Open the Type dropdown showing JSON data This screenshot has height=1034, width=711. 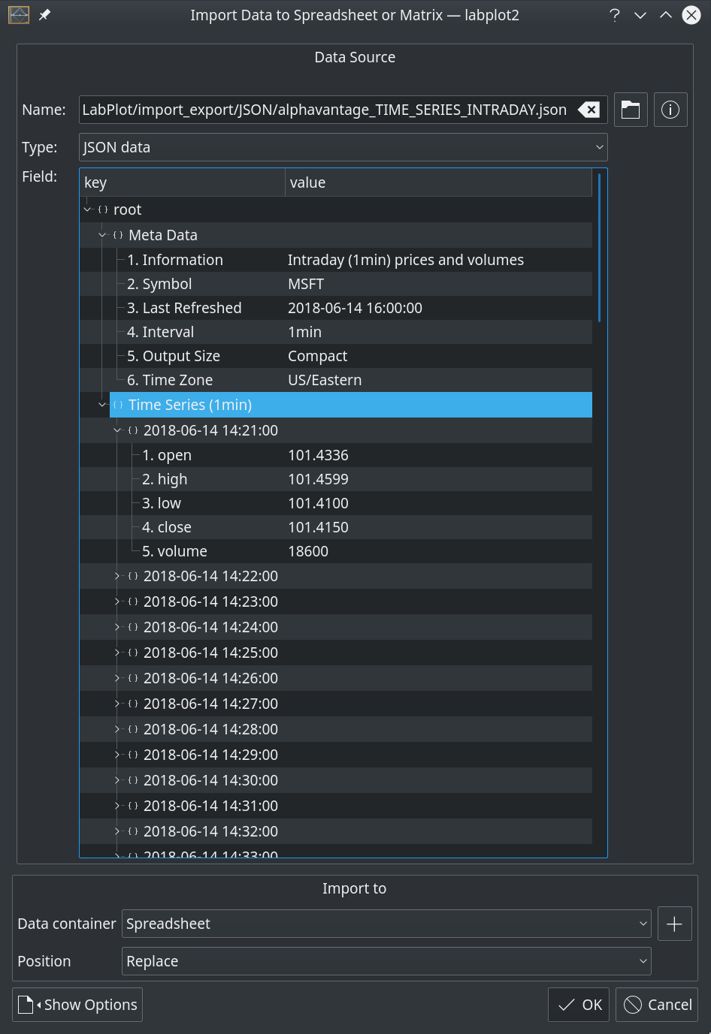[343, 146]
